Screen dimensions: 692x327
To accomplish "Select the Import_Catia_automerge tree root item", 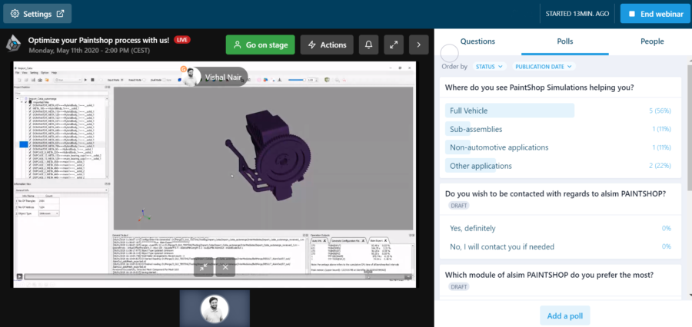I will click(x=42, y=99).
